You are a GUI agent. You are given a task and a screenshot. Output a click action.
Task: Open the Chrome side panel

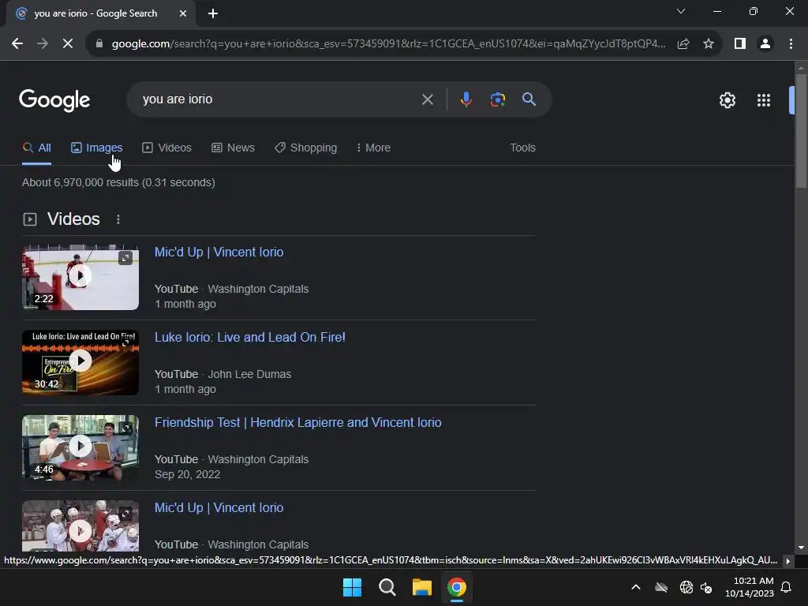740,44
